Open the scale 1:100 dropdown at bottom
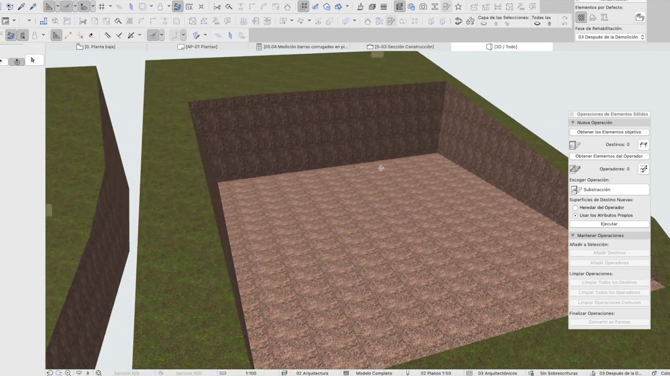 (251, 373)
